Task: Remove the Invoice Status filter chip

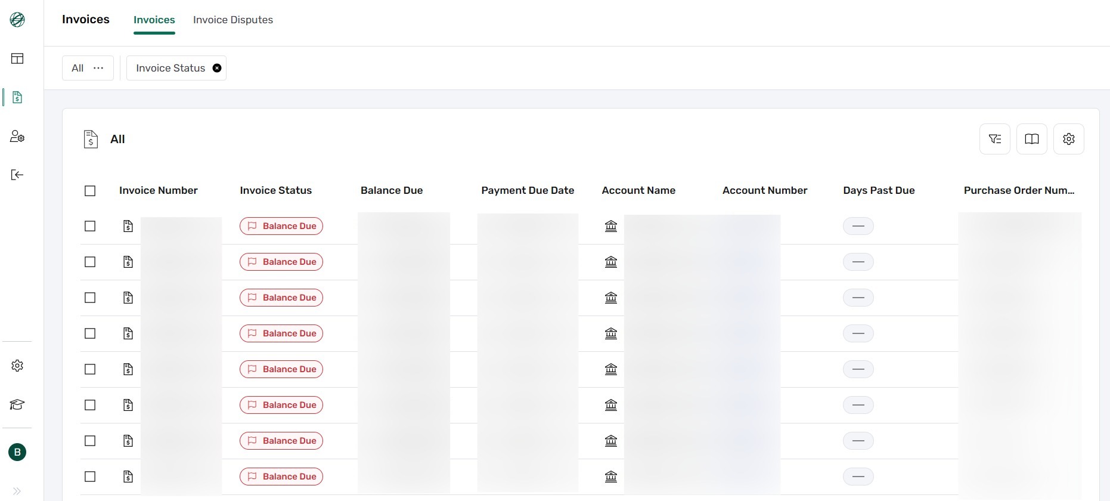Action: (217, 68)
